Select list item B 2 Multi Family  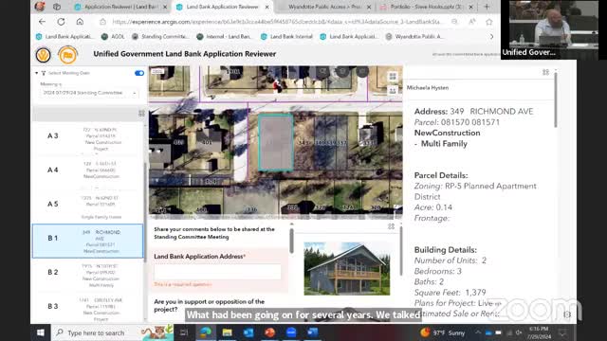tap(87, 276)
